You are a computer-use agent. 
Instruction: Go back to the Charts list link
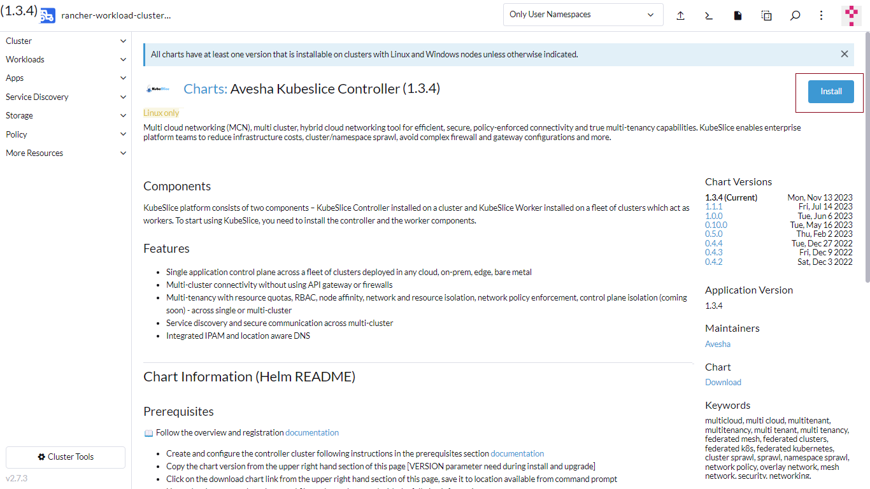(x=205, y=89)
